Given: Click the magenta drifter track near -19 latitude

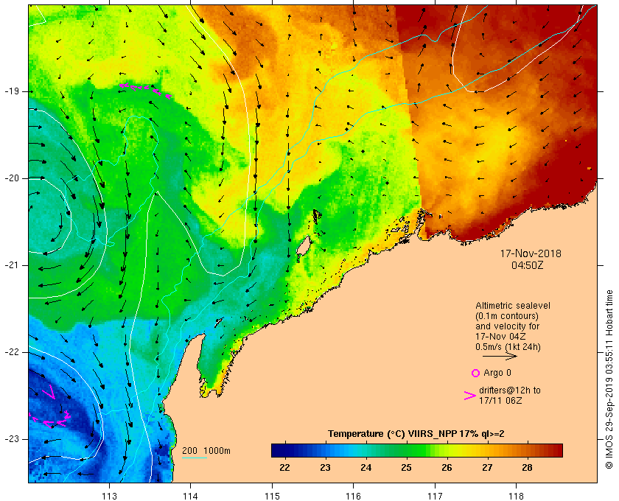Looking at the screenshot, I should (x=145, y=90).
